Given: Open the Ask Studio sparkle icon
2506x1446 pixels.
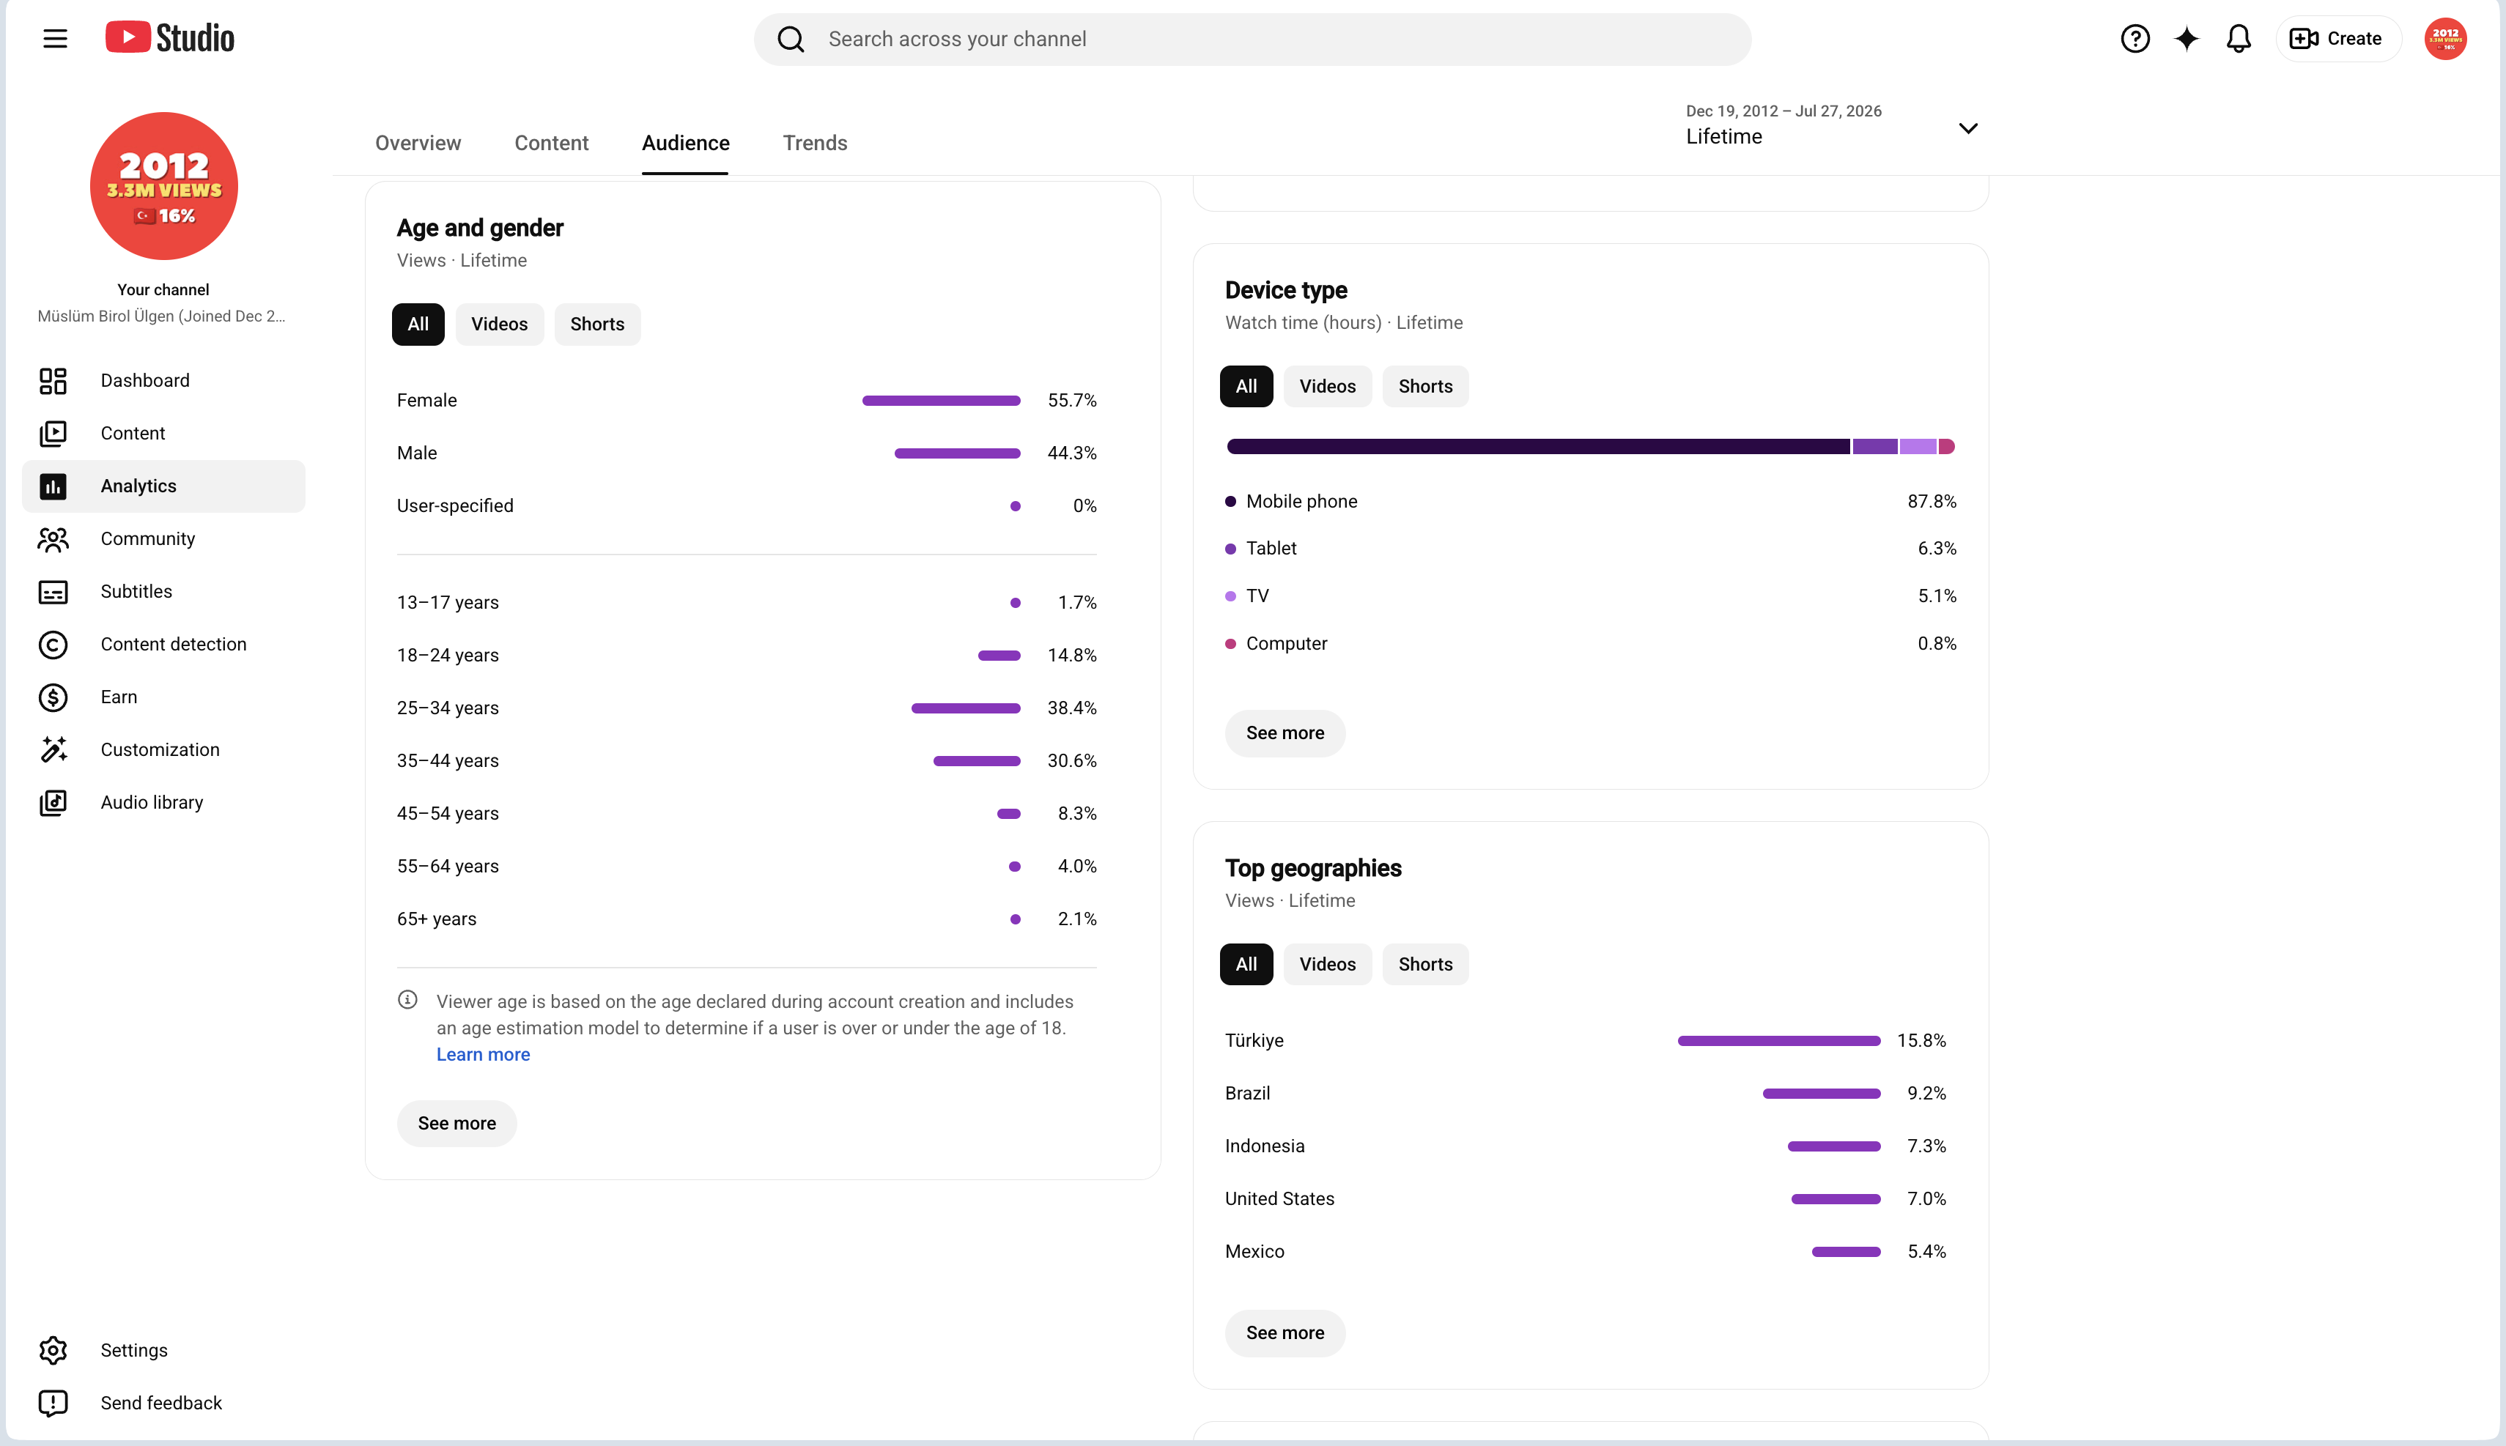Looking at the screenshot, I should click(2187, 39).
